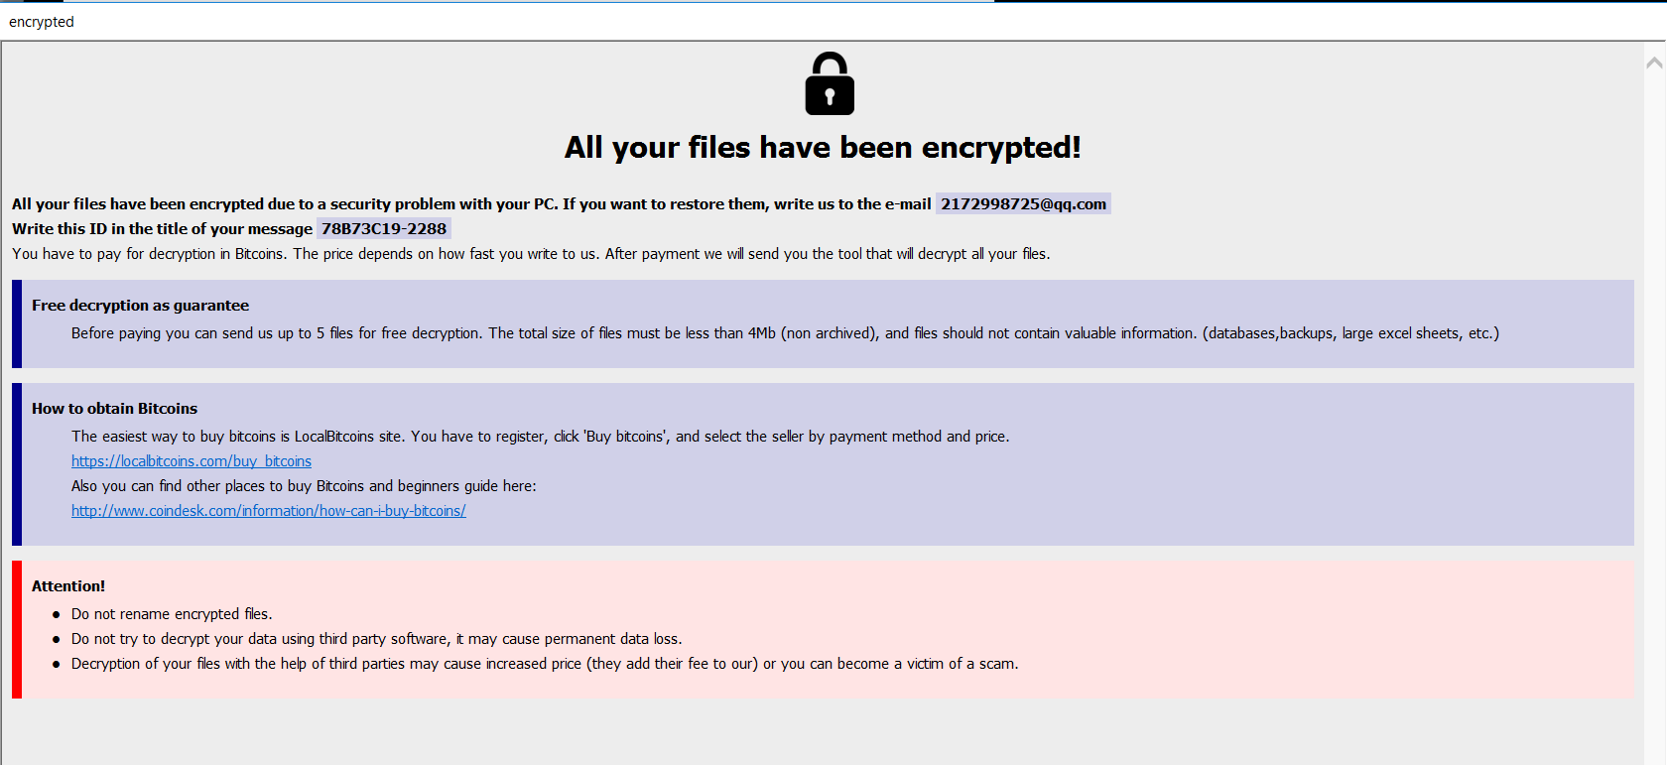Click the blue bar beside Free decryption section
The width and height of the screenshot is (1667, 765).
(x=17, y=324)
